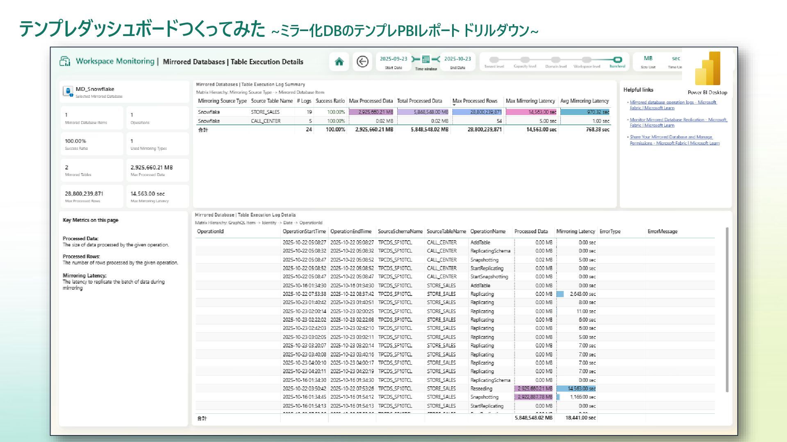Open the End Date 2025-10-23 picker
Image resolution: width=787 pixels, height=442 pixels.
457,59
